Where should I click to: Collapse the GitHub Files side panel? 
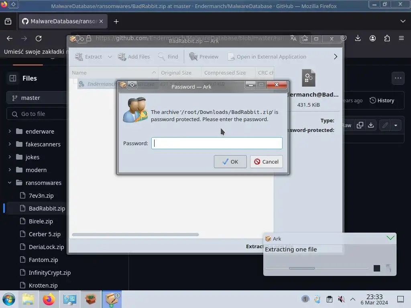click(x=12, y=78)
